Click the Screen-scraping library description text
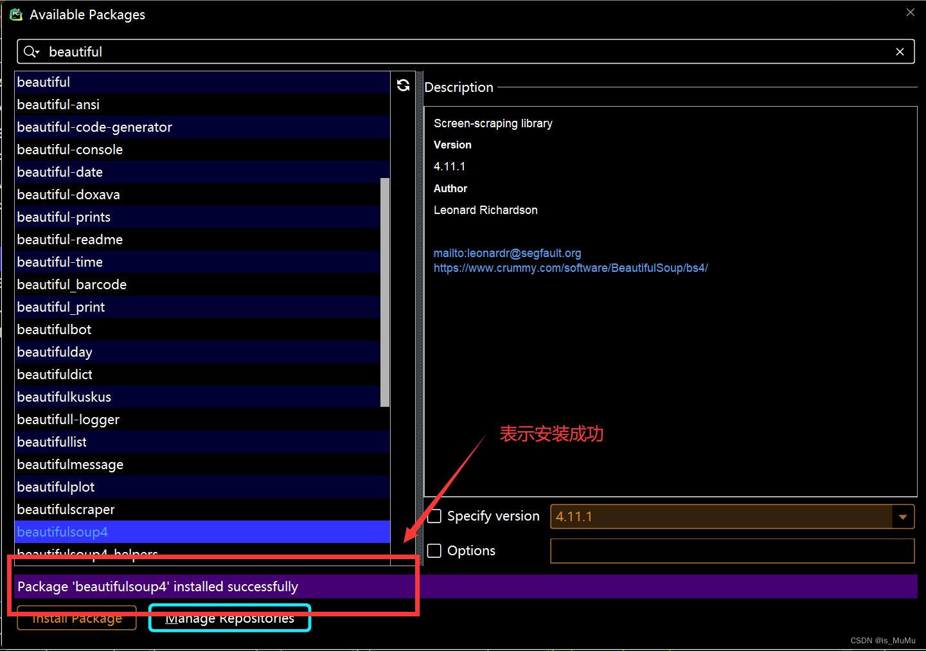Image resolution: width=926 pixels, height=651 pixels. click(493, 123)
